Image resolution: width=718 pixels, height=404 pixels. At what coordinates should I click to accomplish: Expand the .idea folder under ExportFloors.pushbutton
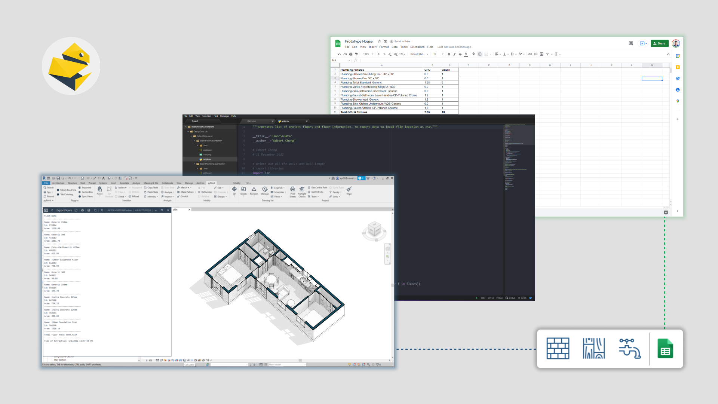coord(197,146)
